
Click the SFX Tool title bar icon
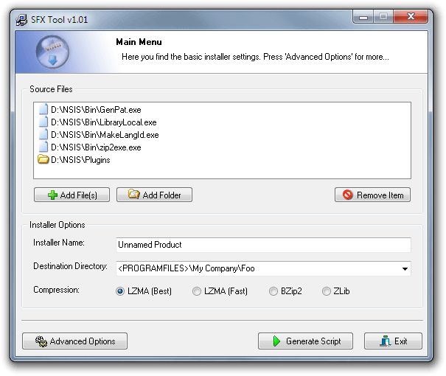(22, 19)
